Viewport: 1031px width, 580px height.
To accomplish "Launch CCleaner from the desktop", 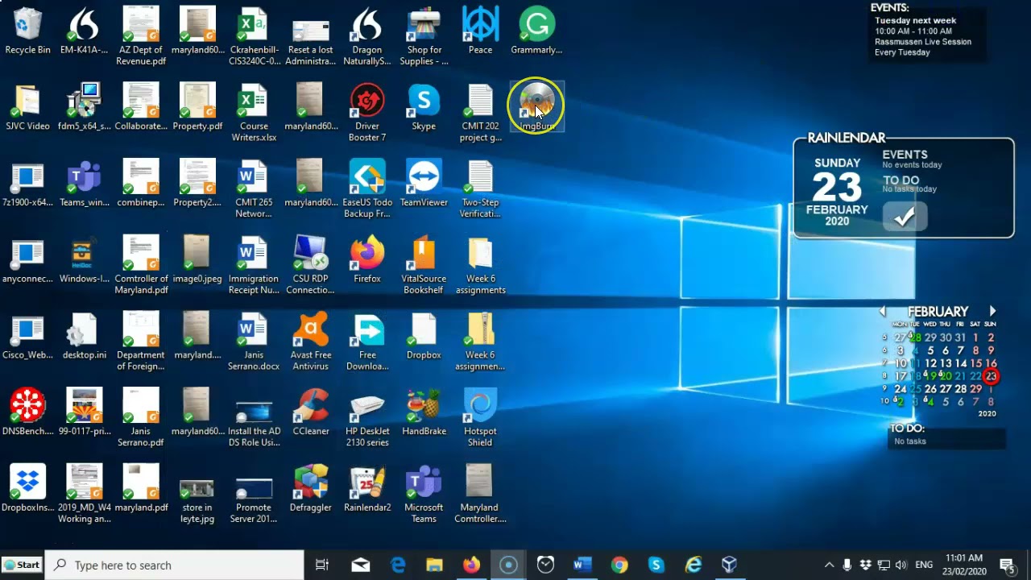I will 311,412.
